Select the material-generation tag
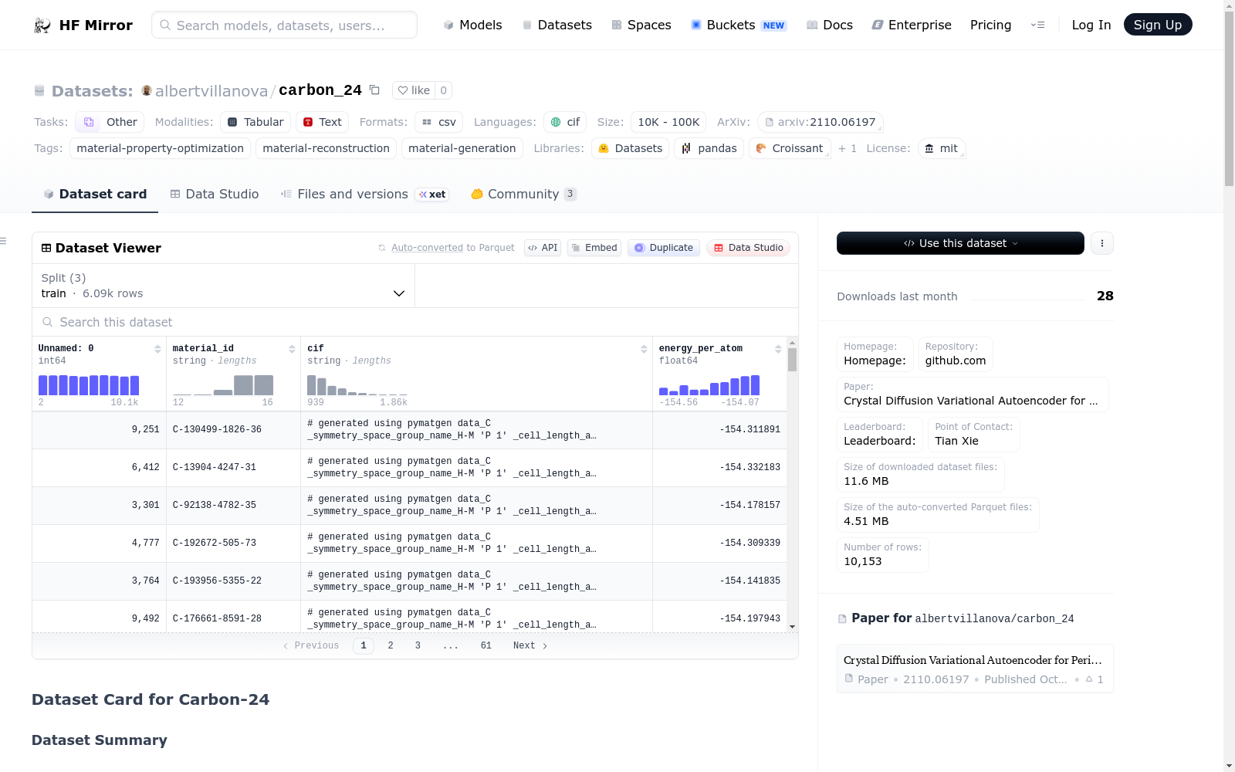The height and width of the screenshot is (772, 1235). pyautogui.click(x=462, y=148)
